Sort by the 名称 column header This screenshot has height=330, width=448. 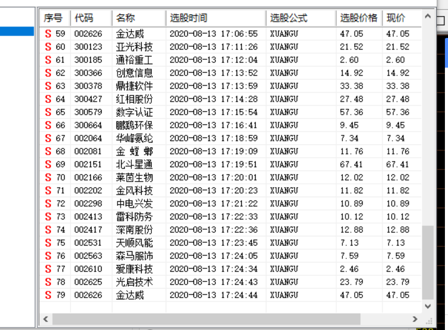pyautogui.click(x=139, y=18)
